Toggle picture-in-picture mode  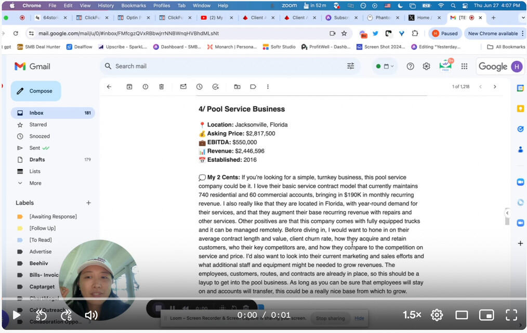point(486,315)
